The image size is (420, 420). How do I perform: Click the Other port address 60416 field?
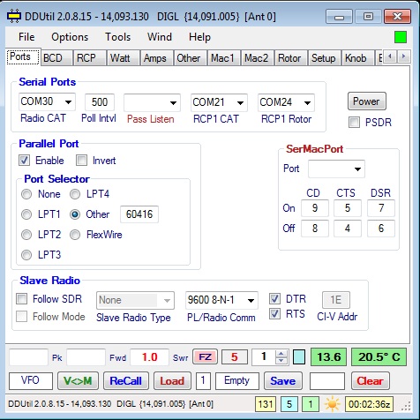[x=139, y=214]
